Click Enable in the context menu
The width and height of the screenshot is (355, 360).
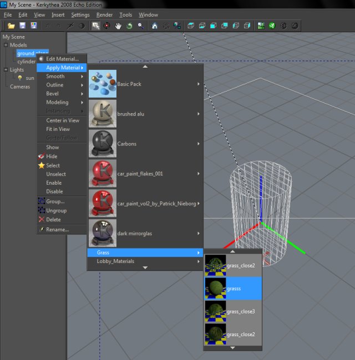pyautogui.click(x=62, y=183)
